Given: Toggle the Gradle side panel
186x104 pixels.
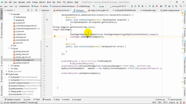Looking at the screenshot, I should click(185, 81).
